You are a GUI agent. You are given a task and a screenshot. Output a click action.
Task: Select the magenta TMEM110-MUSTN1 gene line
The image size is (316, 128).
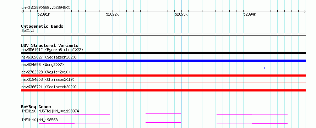pyautogui.click(x=163, y=114)
